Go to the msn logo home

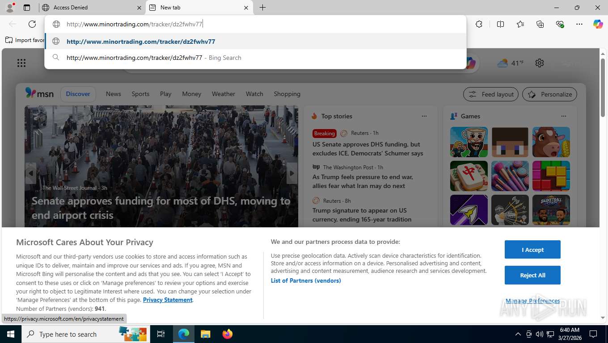pos(39,93)
